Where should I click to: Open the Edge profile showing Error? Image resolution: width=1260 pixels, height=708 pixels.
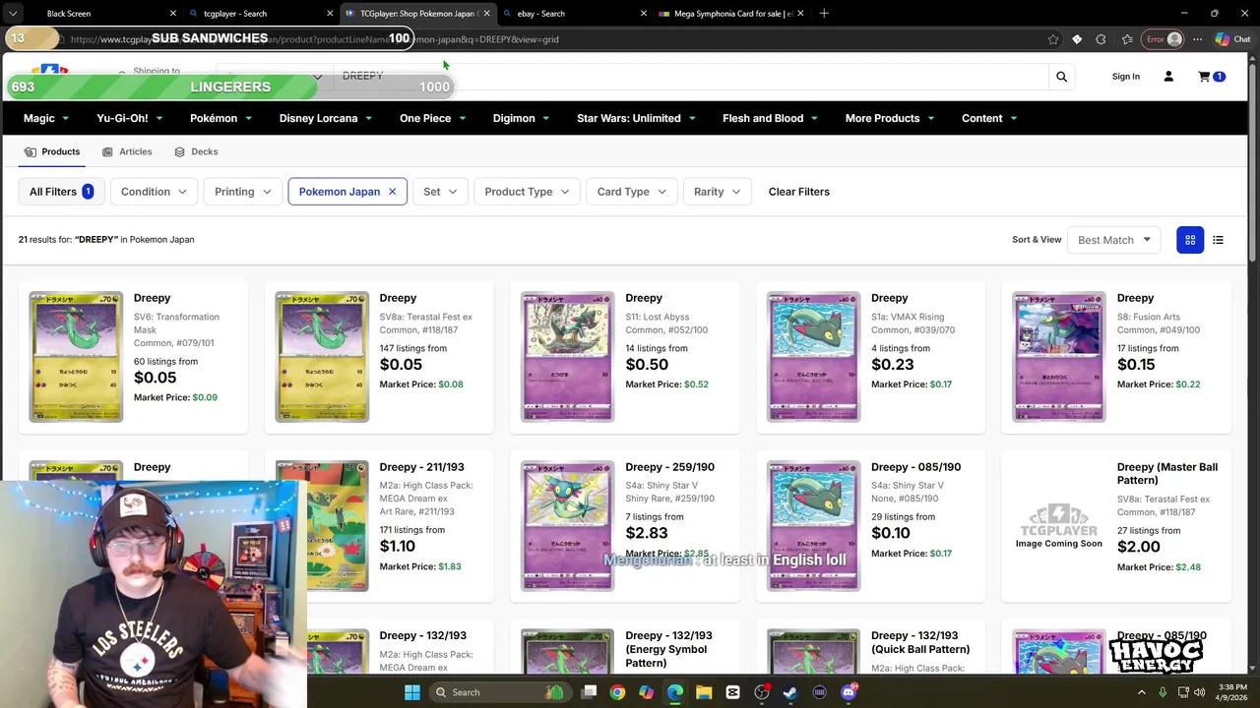pos(1163,39)
